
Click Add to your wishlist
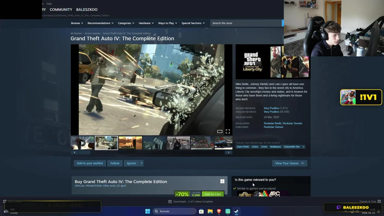click(90, 163)
